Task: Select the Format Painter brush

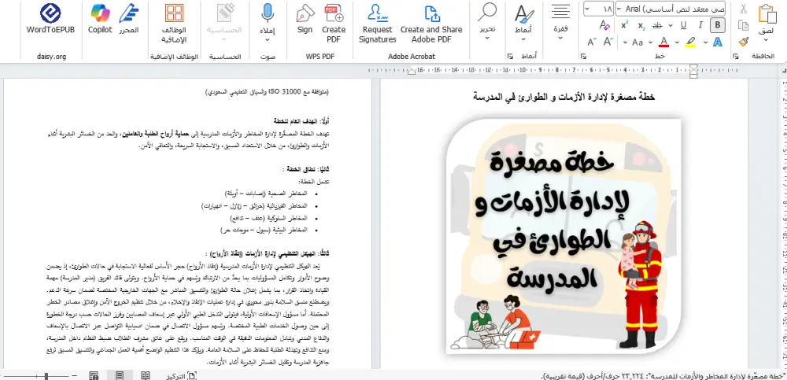Action: coord(744,42)
